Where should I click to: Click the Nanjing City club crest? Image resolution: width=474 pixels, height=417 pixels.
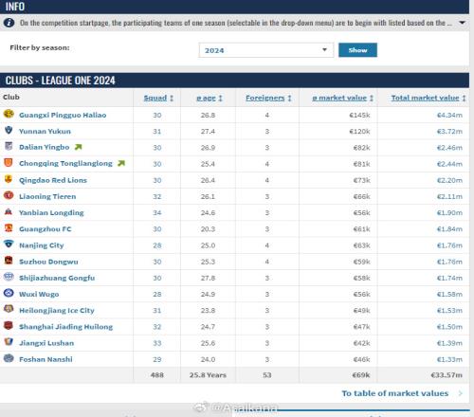pos(9,245)
